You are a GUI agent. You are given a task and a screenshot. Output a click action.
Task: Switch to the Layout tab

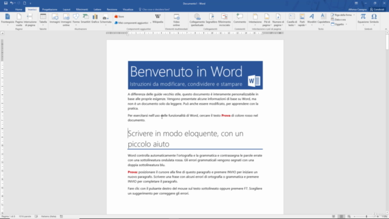pos(66,10)
